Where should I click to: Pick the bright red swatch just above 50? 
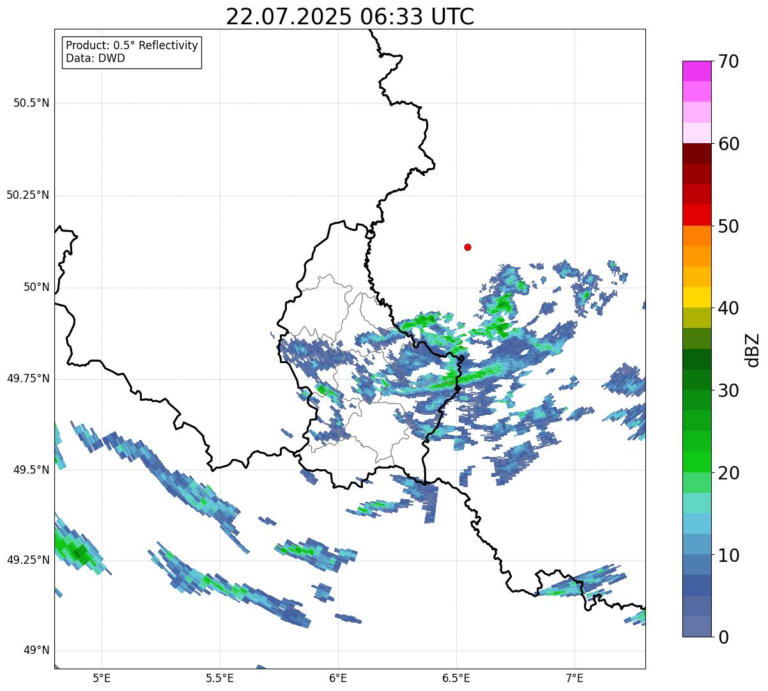coord(696,215)
